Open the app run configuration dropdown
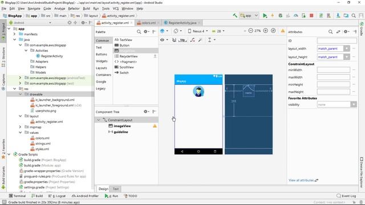 tap(249, 15)
